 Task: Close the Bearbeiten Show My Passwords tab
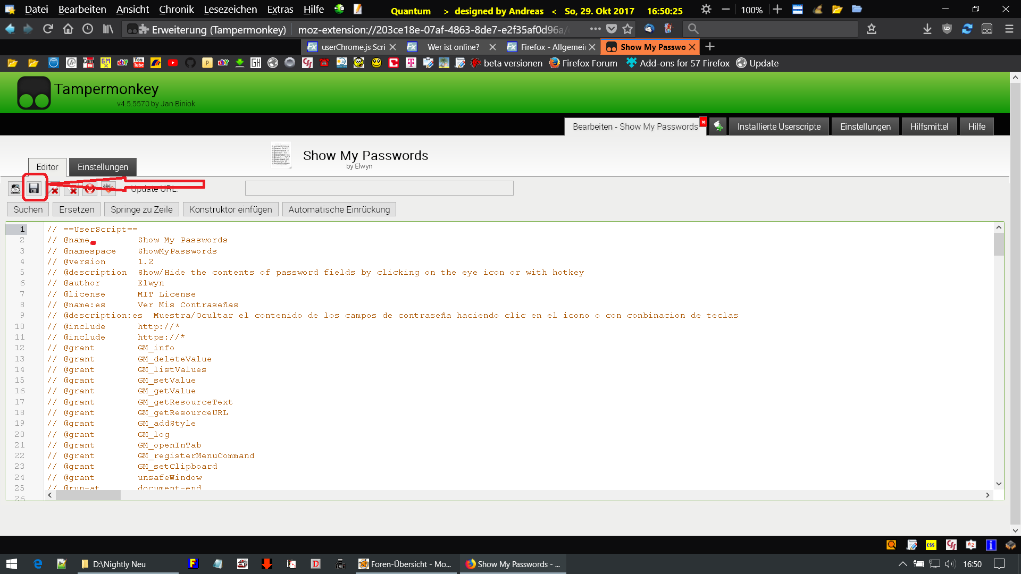703,122
